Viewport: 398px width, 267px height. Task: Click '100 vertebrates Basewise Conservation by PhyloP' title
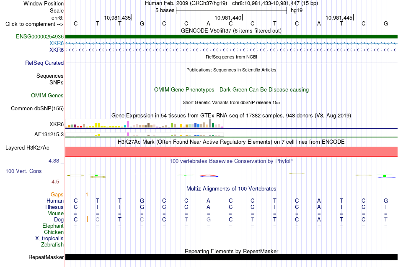tap(231, 161)
